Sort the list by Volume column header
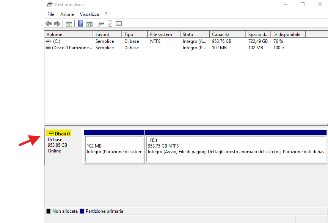This screenshot has width=328, height=223. point(68,35)
